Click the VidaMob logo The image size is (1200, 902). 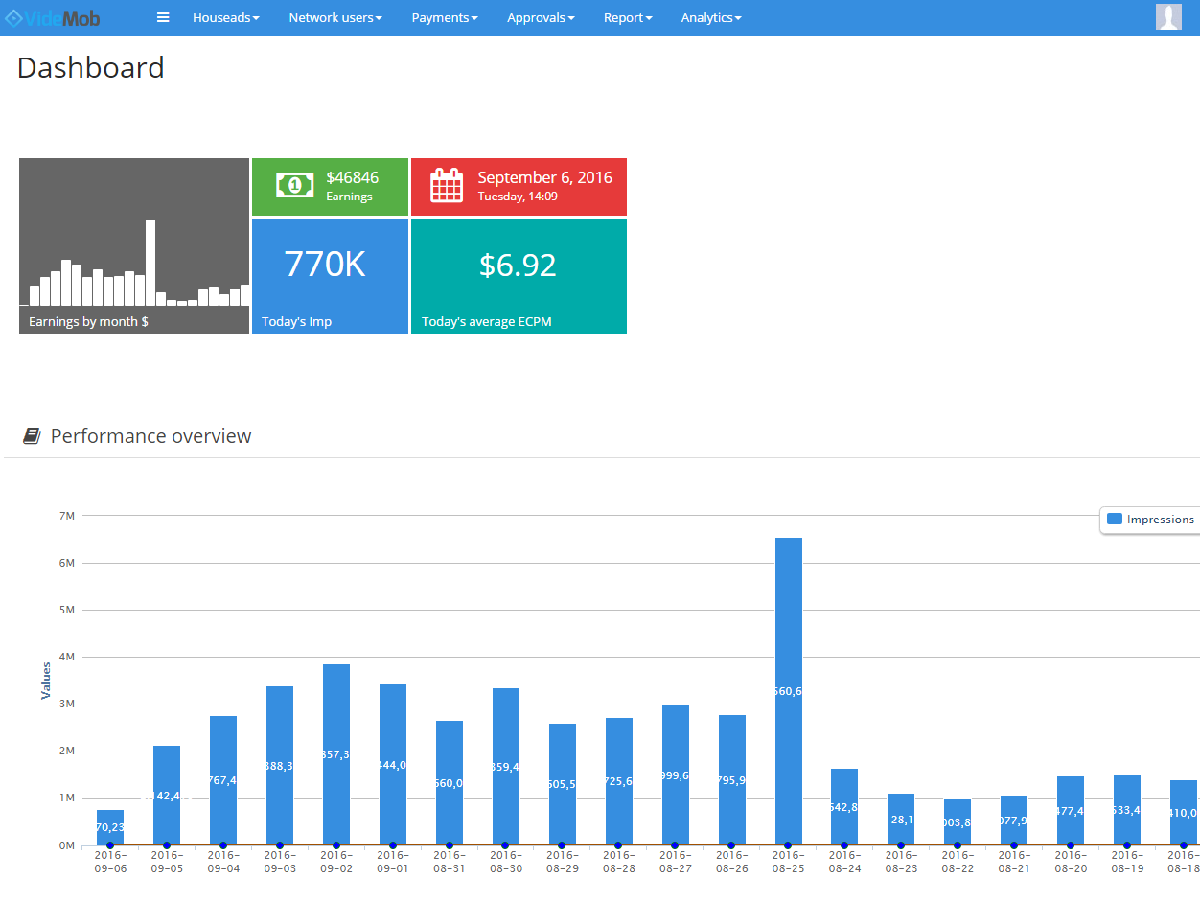[53, 17]
